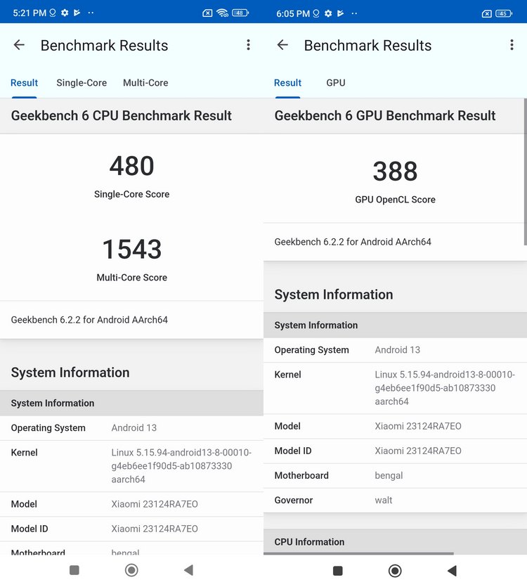Tap settings gear icon in right status bar
The width and height of the screenshot is (527, 587).
(328, 13)
